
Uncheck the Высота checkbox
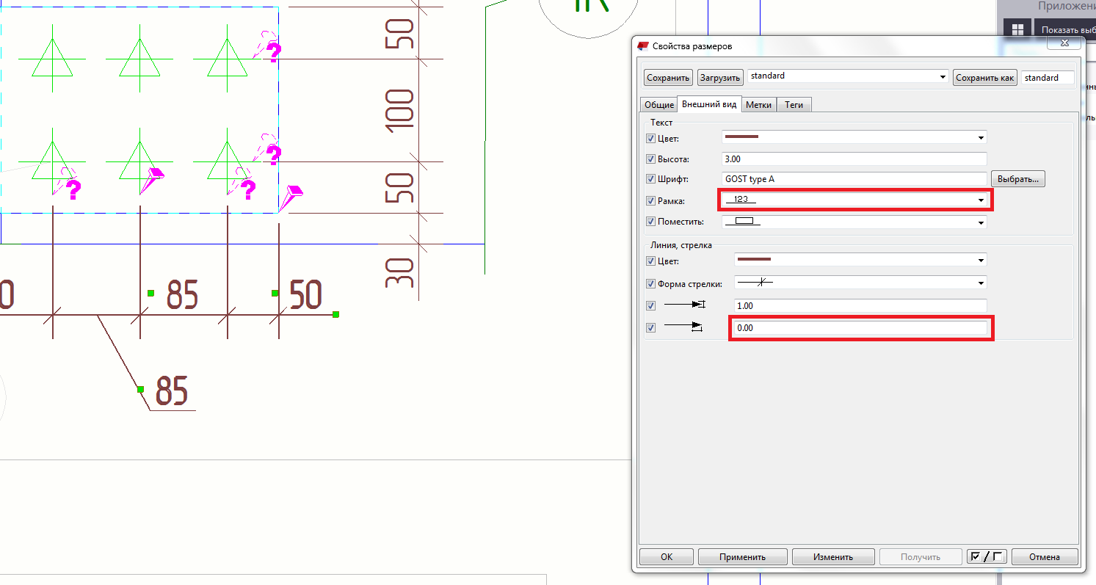650,159
